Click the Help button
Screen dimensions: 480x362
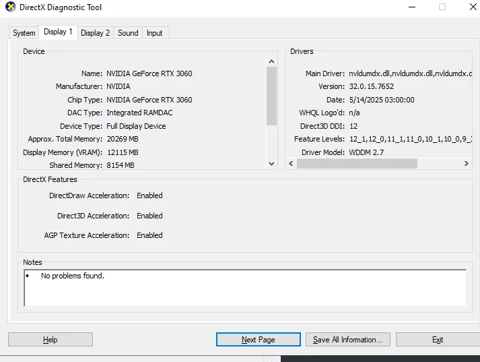50,339
